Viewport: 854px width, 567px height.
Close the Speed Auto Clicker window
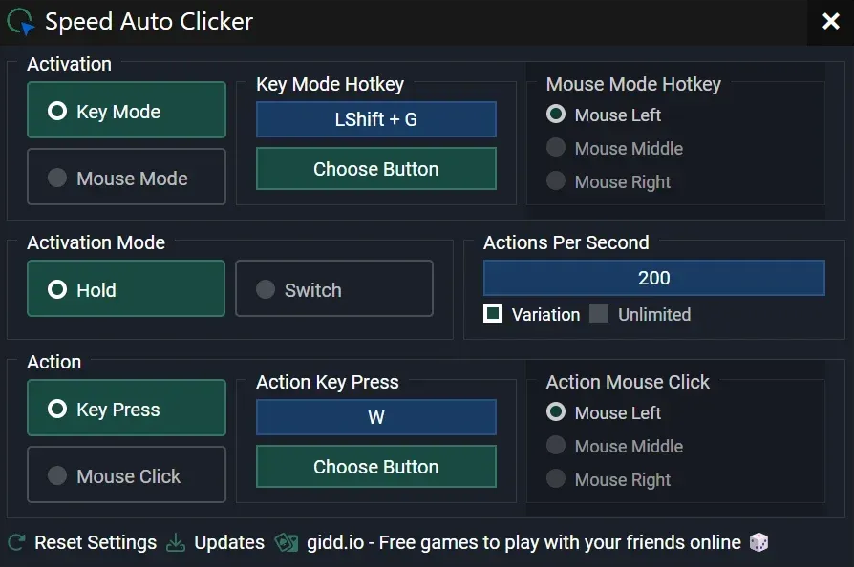point(830,22)
